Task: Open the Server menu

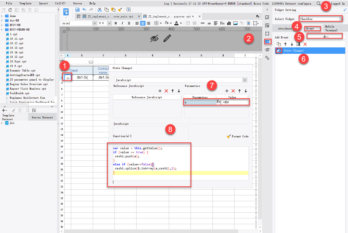Action: pos(77,3)
